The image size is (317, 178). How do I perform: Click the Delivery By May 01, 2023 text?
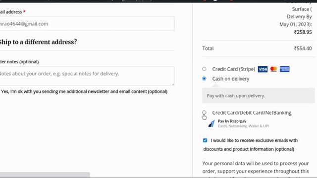[296, 20]
